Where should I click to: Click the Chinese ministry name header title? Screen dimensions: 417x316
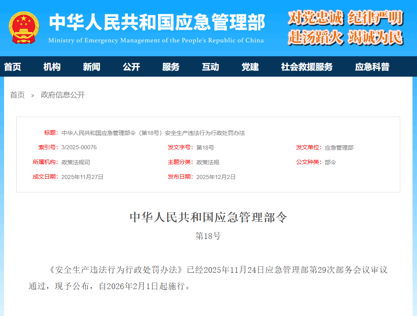click(x=156, y=22)
